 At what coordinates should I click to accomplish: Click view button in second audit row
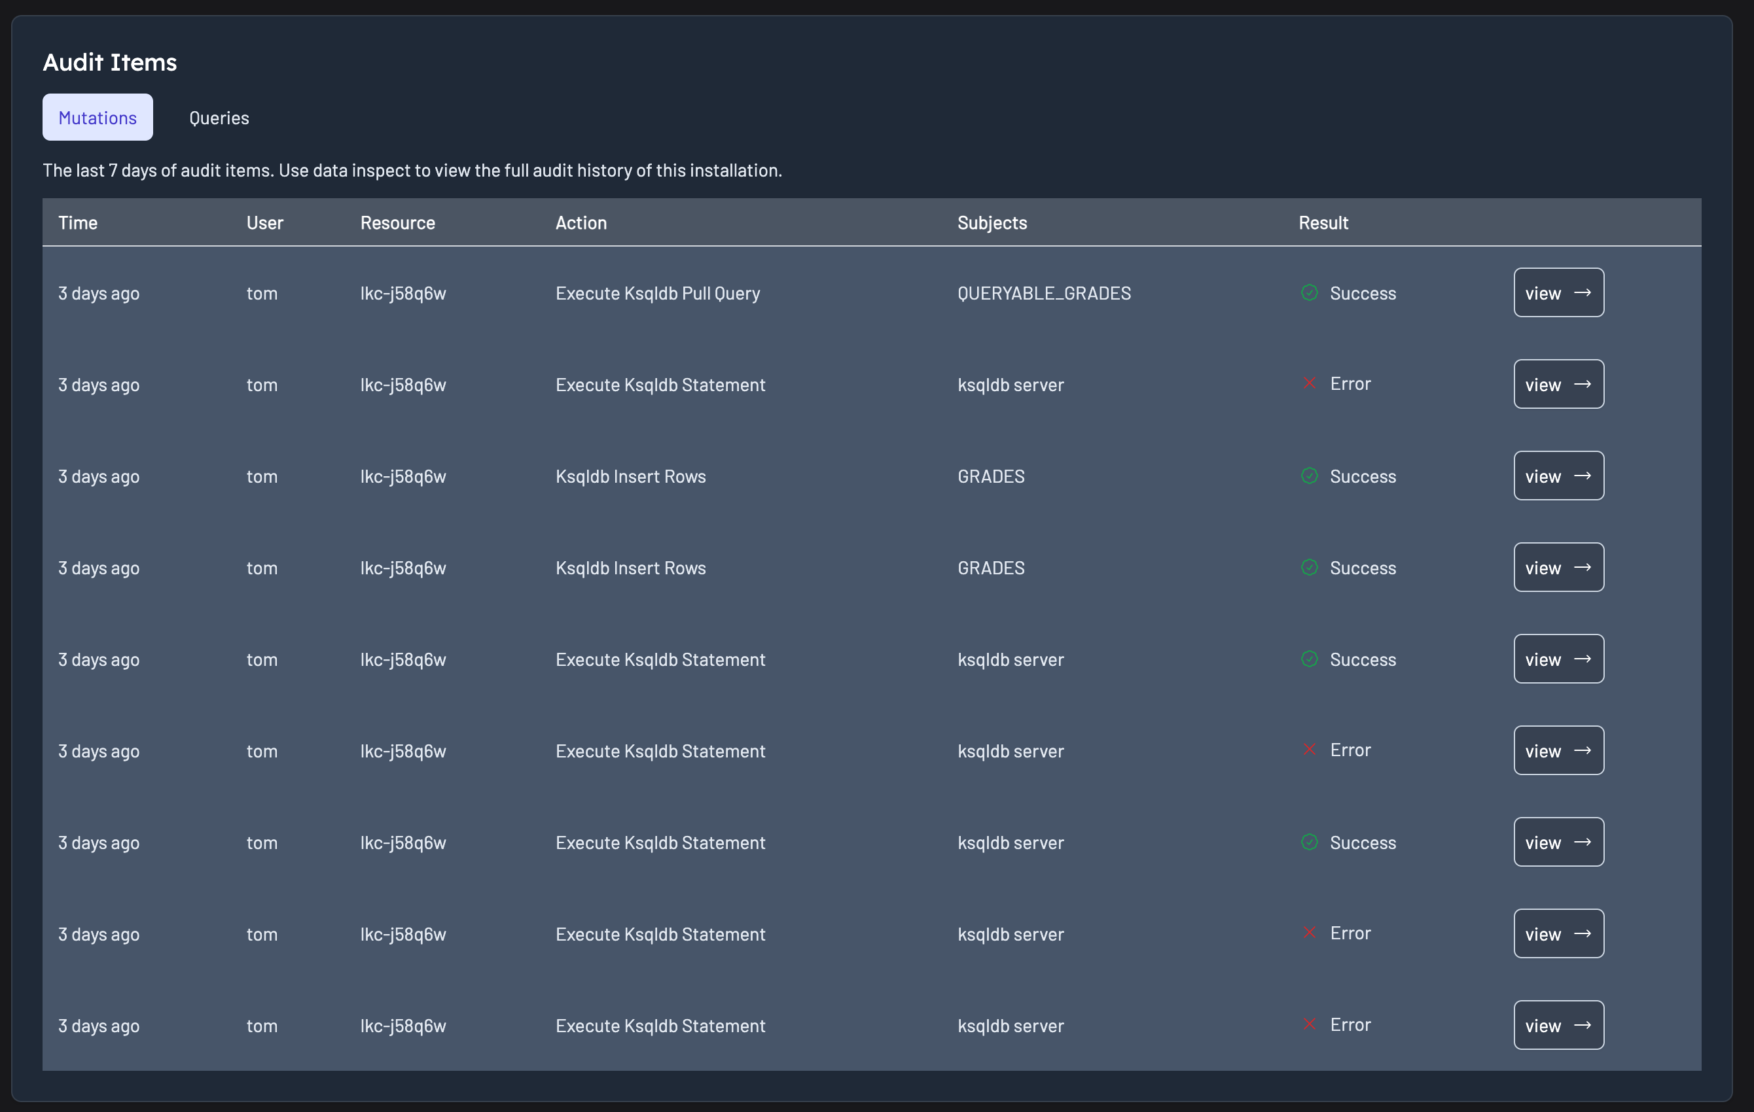1558,385
